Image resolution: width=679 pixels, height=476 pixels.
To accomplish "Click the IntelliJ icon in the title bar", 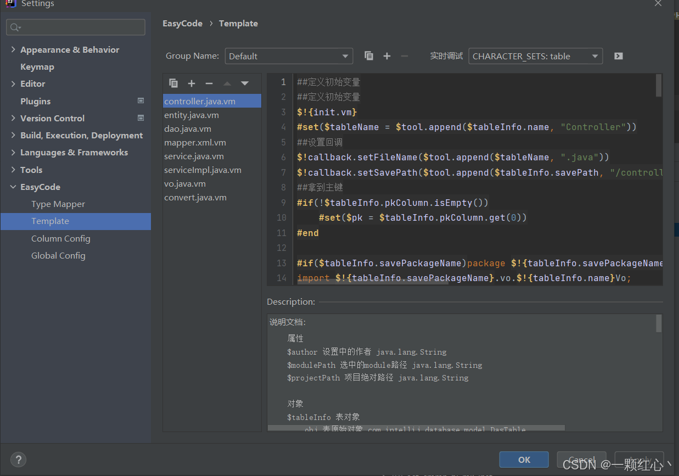I will tap(10, 3).
